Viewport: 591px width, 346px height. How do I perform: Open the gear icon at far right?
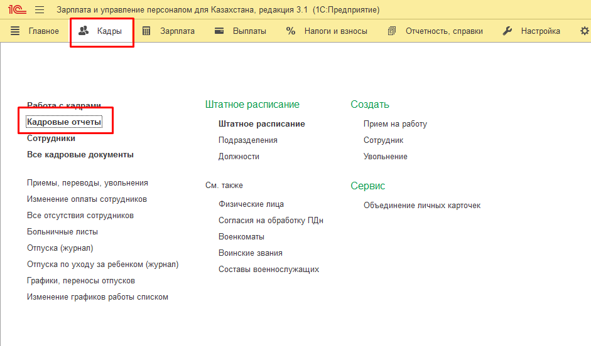tap(584, 31)
